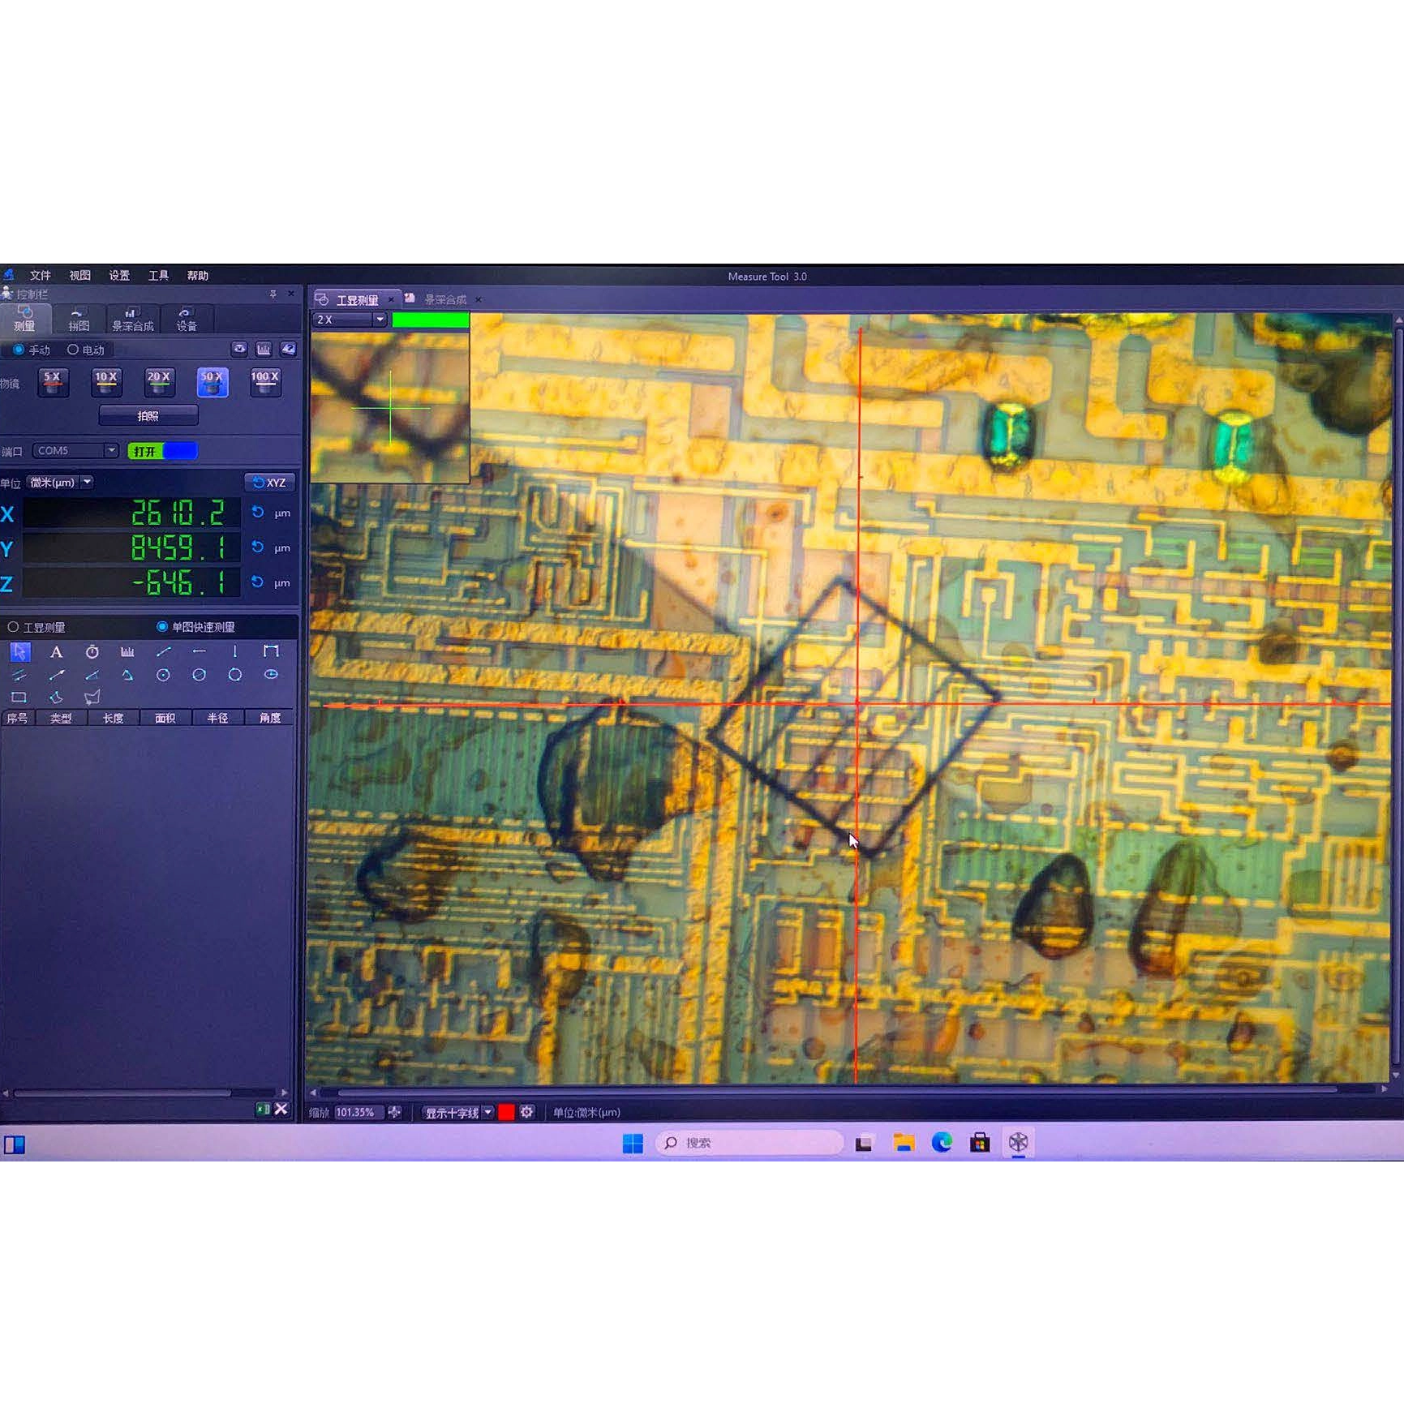Open the 微米(μm) unit dropdown
This screenshot has width=1404, height=1404.
pos(86,482)
